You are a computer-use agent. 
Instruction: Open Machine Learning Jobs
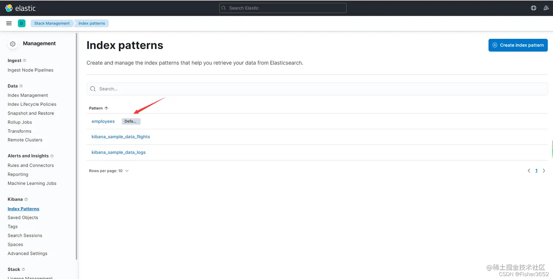[32, 183]
